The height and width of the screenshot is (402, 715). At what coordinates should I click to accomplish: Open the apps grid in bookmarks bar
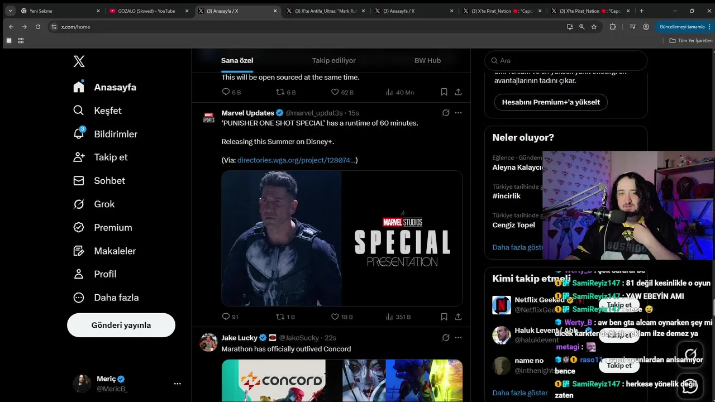tap(21, 41)
